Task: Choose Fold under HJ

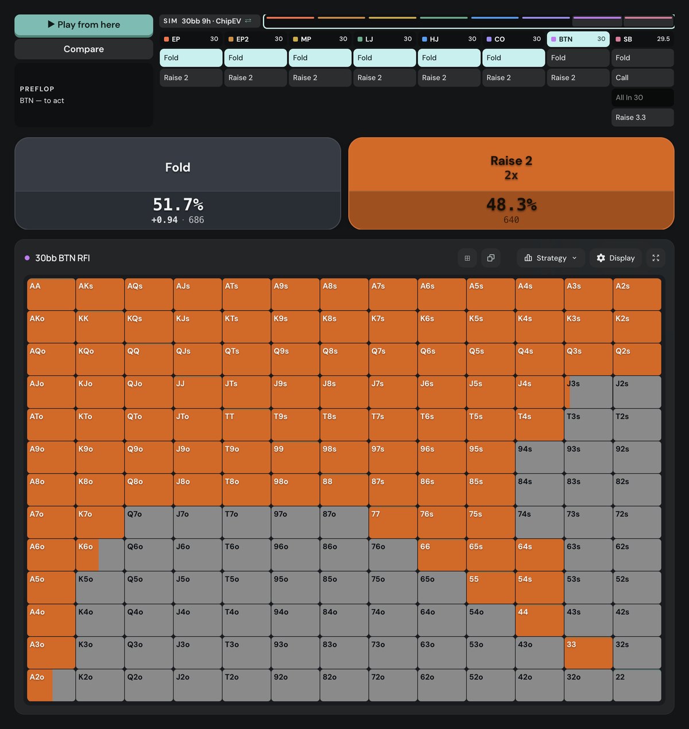Action: pos(449,58)
